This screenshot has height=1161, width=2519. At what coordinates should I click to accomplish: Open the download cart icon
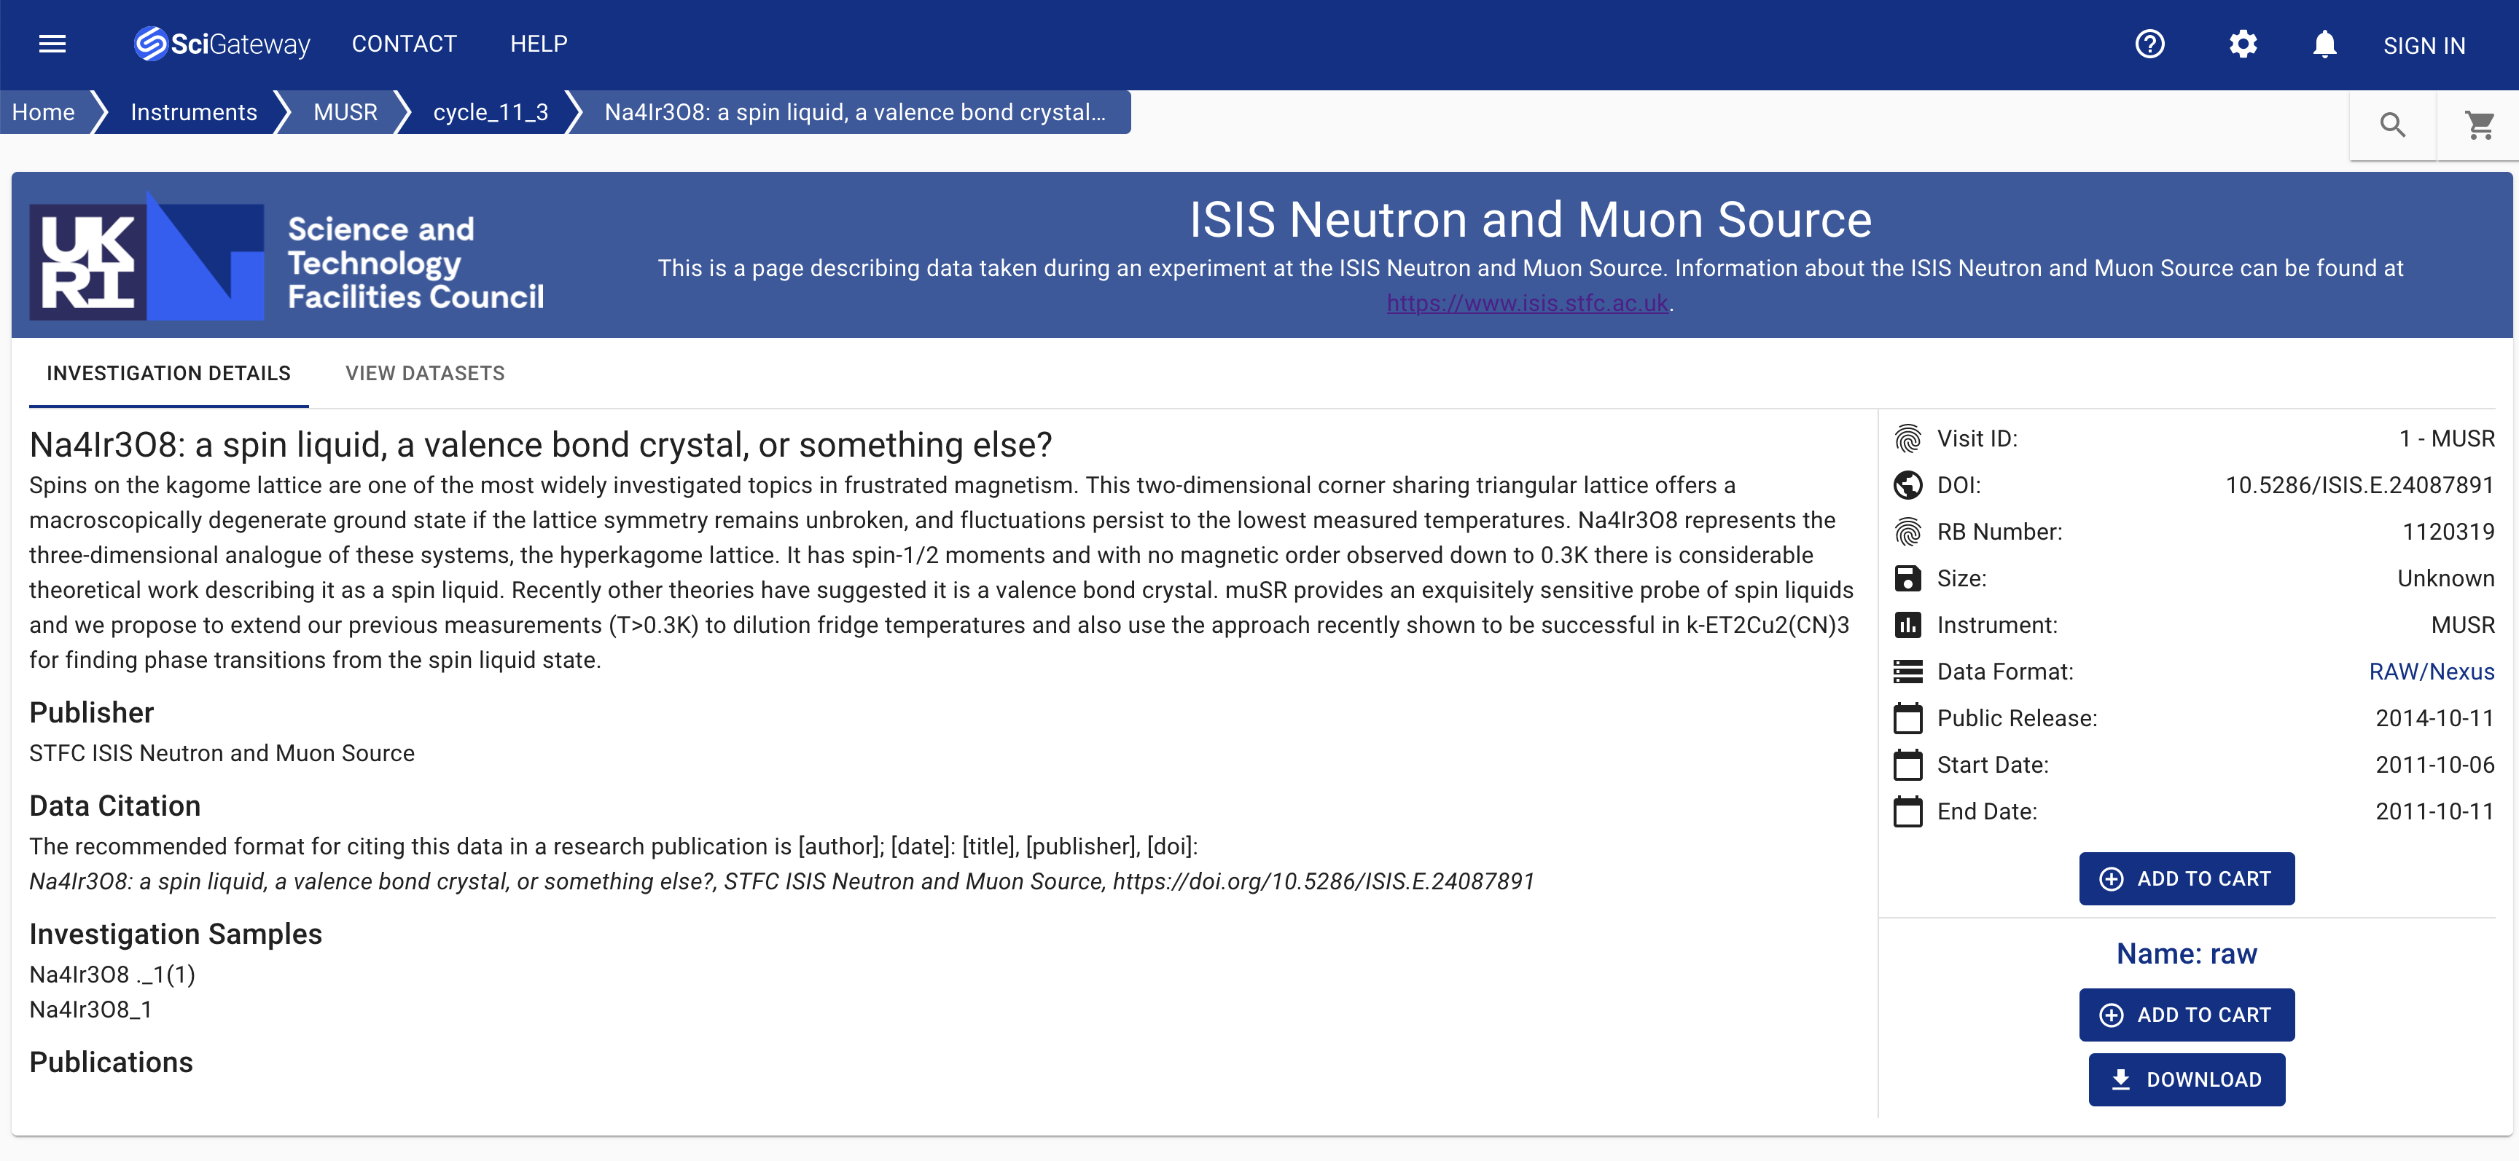[x=2479, y=125]
